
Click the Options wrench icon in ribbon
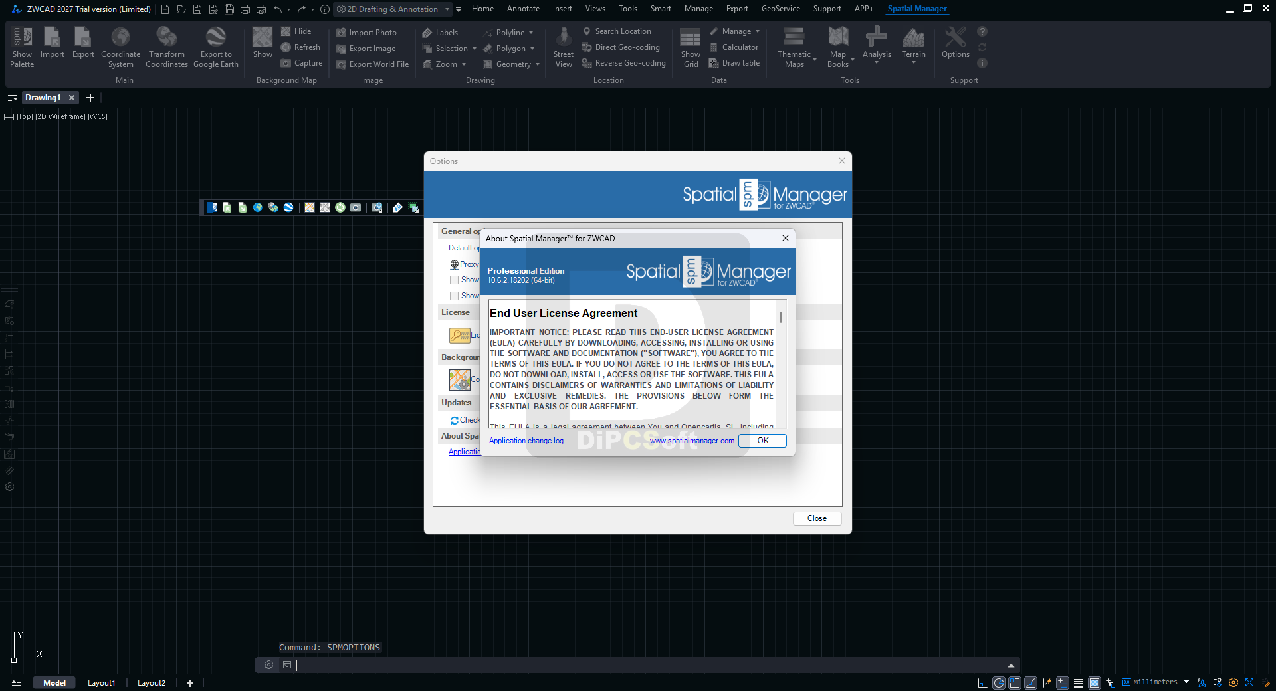[956, 43]
